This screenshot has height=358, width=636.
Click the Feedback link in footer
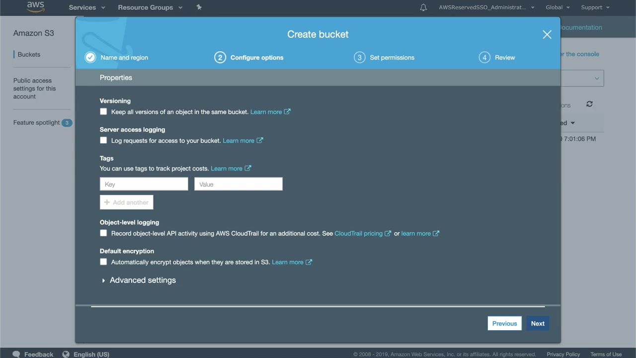click(39, 355)
